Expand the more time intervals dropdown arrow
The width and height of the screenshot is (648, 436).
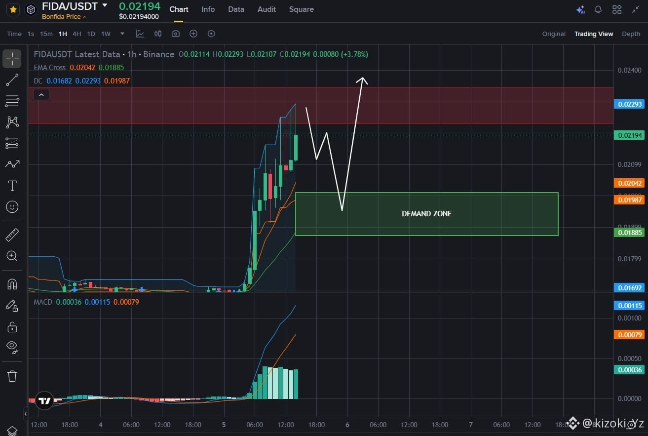click(122, 34)
